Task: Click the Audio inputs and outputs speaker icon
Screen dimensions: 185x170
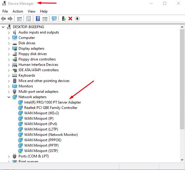Action: [x=14, y=32]
